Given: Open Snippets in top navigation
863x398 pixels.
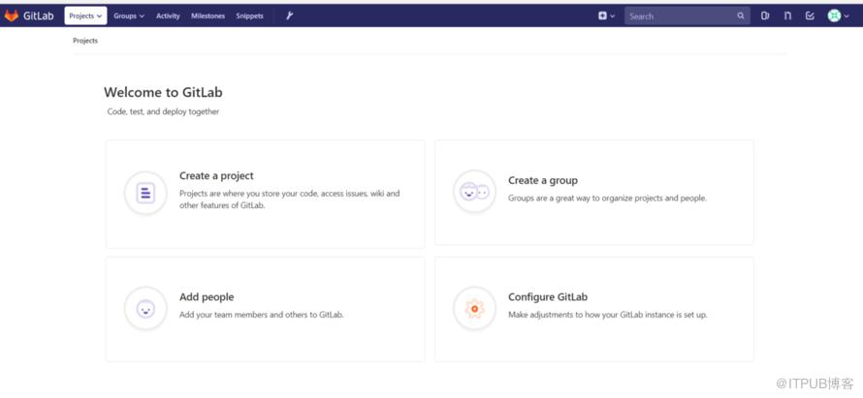Looking at the screenshot, I should [x=250, y=15].
